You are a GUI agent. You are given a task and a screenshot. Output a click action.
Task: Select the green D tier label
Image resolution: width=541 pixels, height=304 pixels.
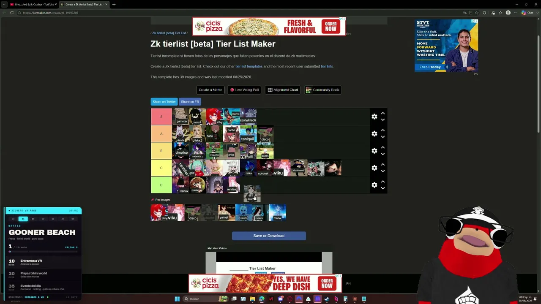click(161, 185)
